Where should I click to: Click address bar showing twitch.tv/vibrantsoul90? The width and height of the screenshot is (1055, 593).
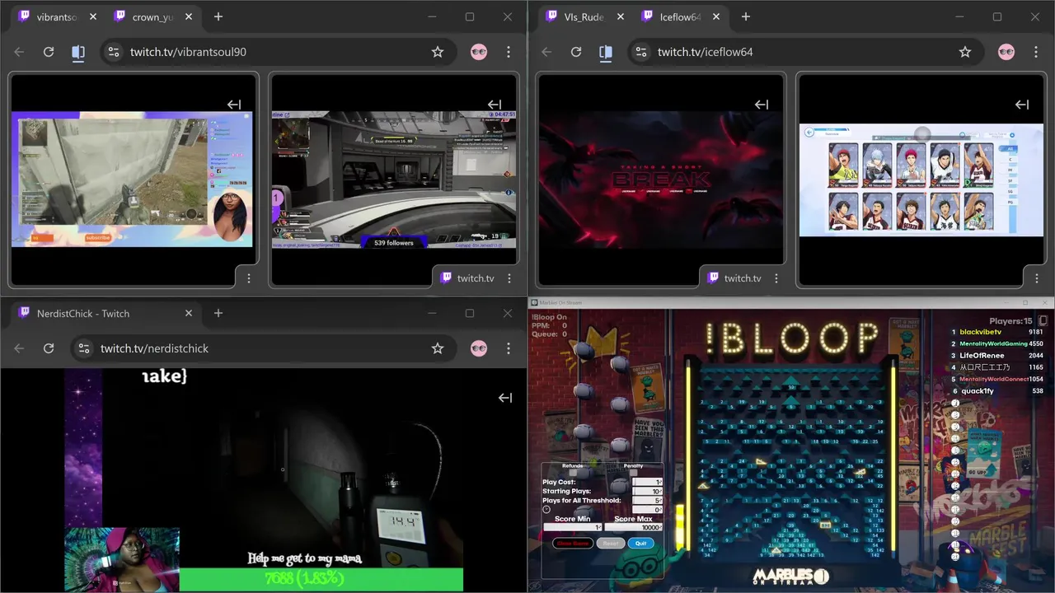tap(277, 52)
